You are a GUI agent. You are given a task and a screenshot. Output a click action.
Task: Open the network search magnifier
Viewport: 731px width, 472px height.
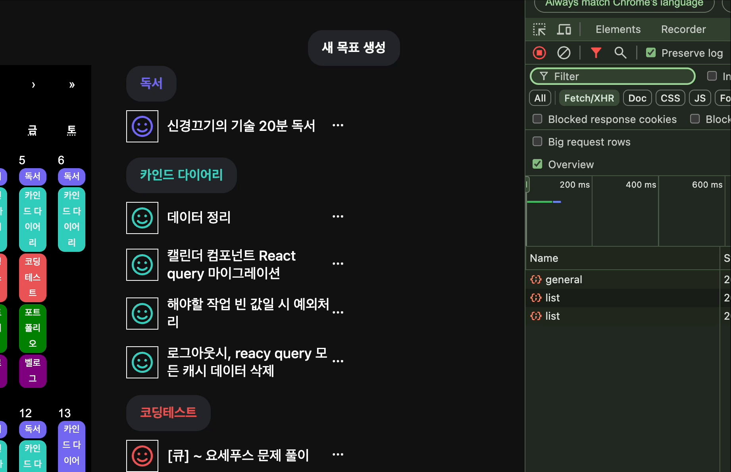[x=620, y=53]
